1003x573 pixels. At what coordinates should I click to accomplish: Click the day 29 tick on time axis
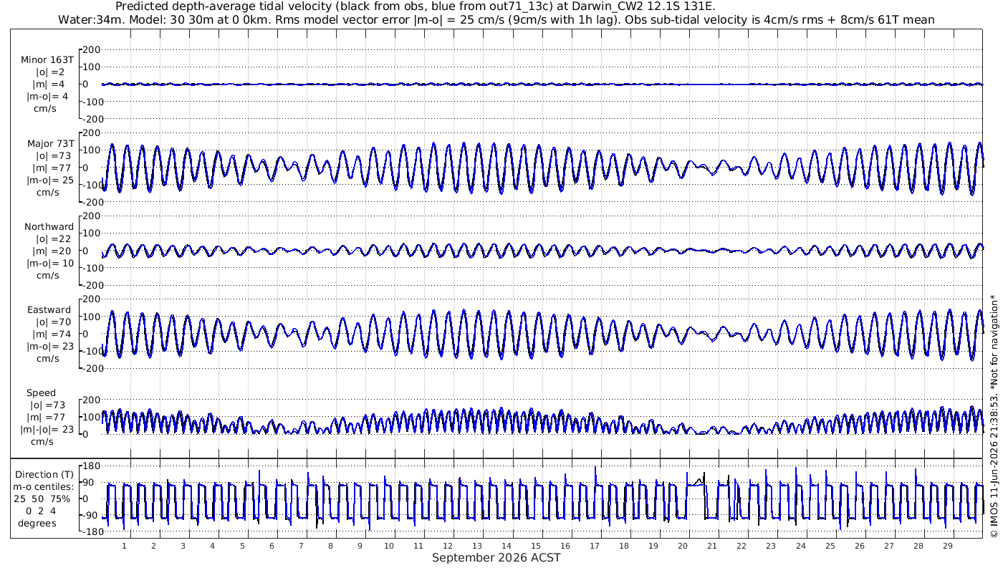point(948,546)
